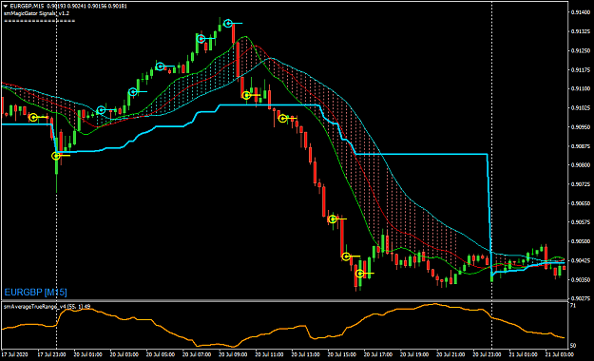The height and width of the screenshot is (361, 594).
Task: Select the leftmost yellow signal circle
Action: [x=33, y=118]
